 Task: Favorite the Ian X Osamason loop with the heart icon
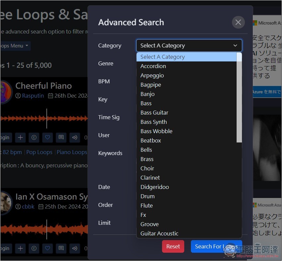pos(47,248)
